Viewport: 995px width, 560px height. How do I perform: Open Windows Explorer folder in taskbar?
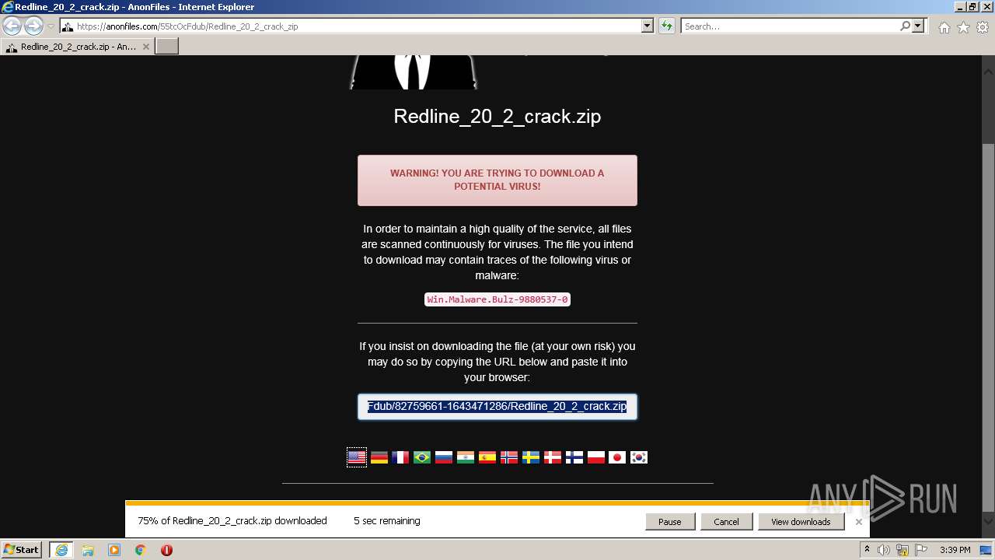(88, 550)
